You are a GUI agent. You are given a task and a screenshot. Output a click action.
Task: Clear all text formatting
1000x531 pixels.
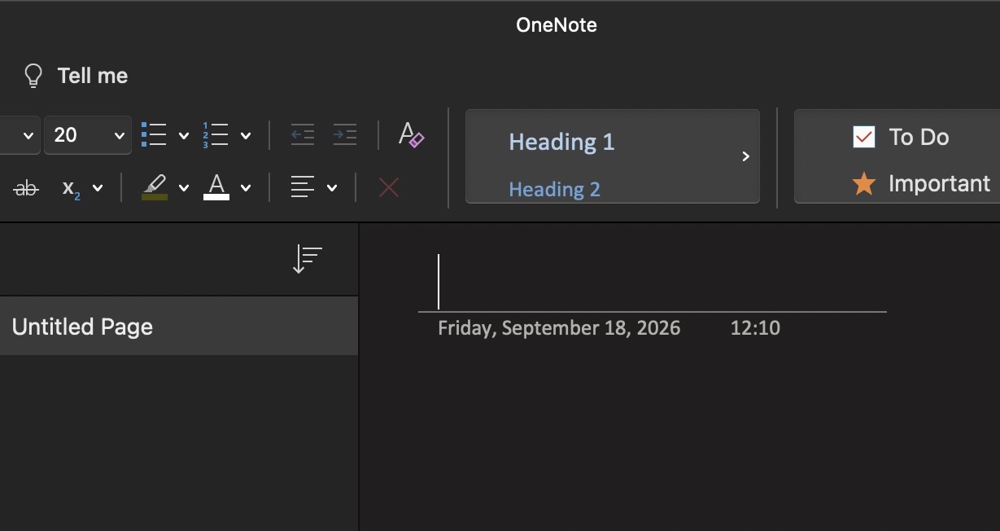[411, 134]
